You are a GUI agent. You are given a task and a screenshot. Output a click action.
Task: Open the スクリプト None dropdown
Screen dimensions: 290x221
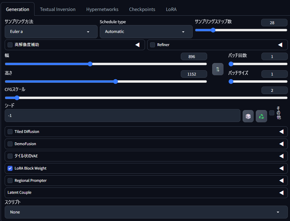146,212
